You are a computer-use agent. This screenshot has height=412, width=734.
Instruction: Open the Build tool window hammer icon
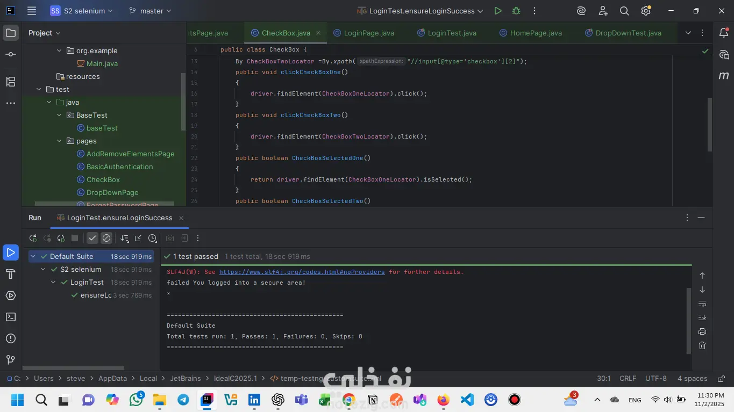coord(11,274)
